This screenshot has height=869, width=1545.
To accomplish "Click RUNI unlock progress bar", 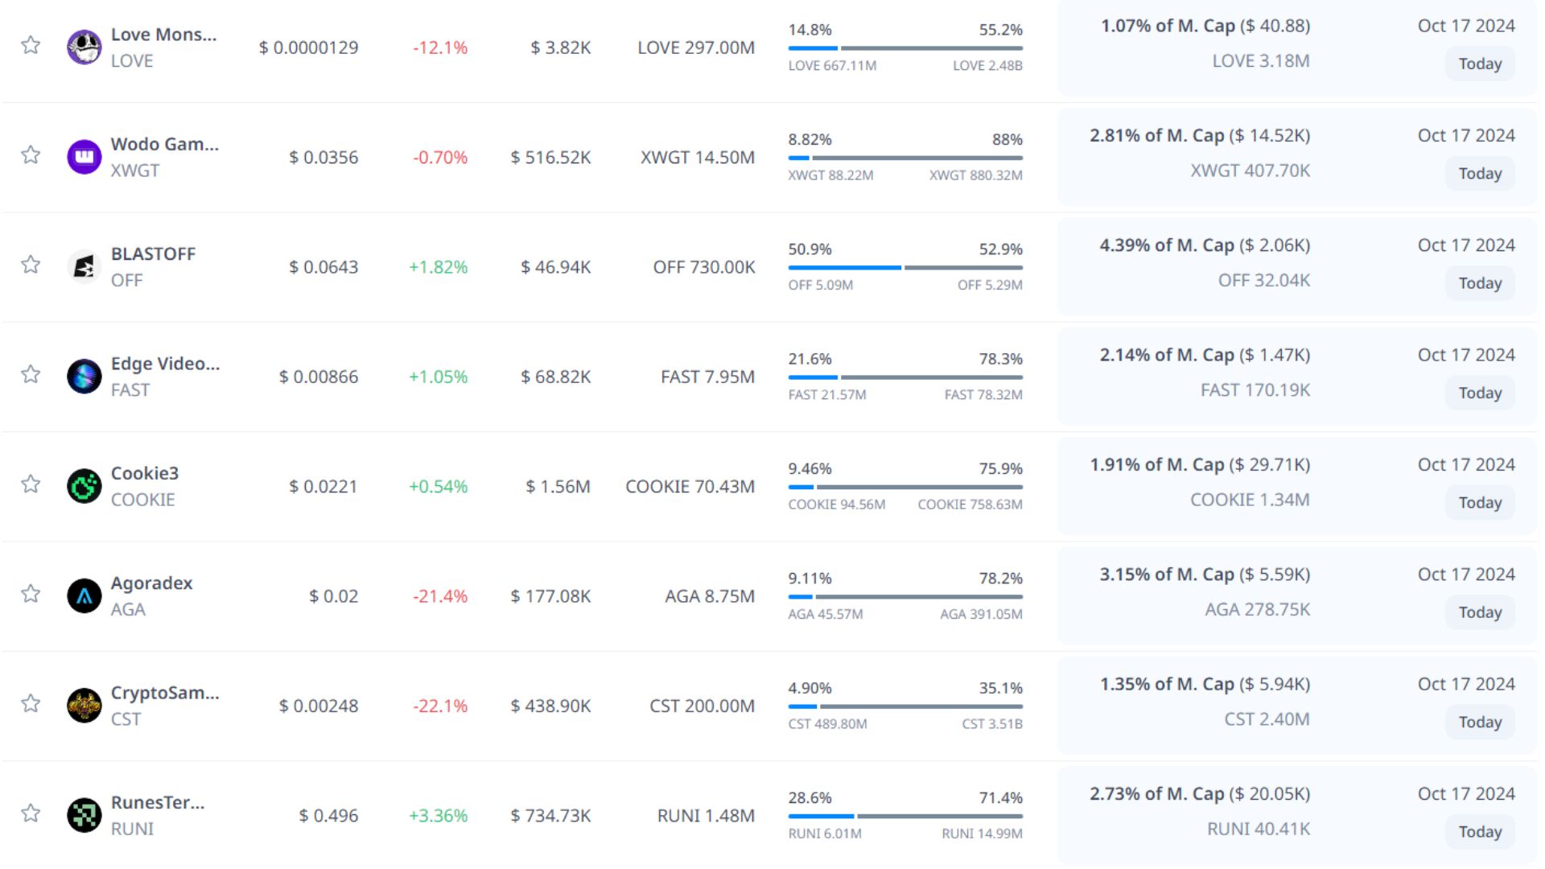I will tap(905, 816).
